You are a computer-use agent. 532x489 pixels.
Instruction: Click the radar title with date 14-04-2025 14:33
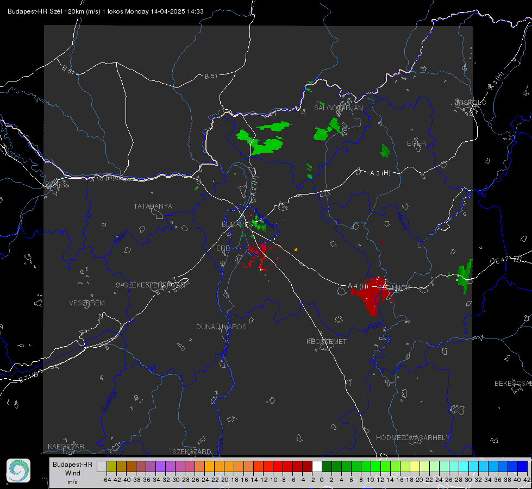105,11
